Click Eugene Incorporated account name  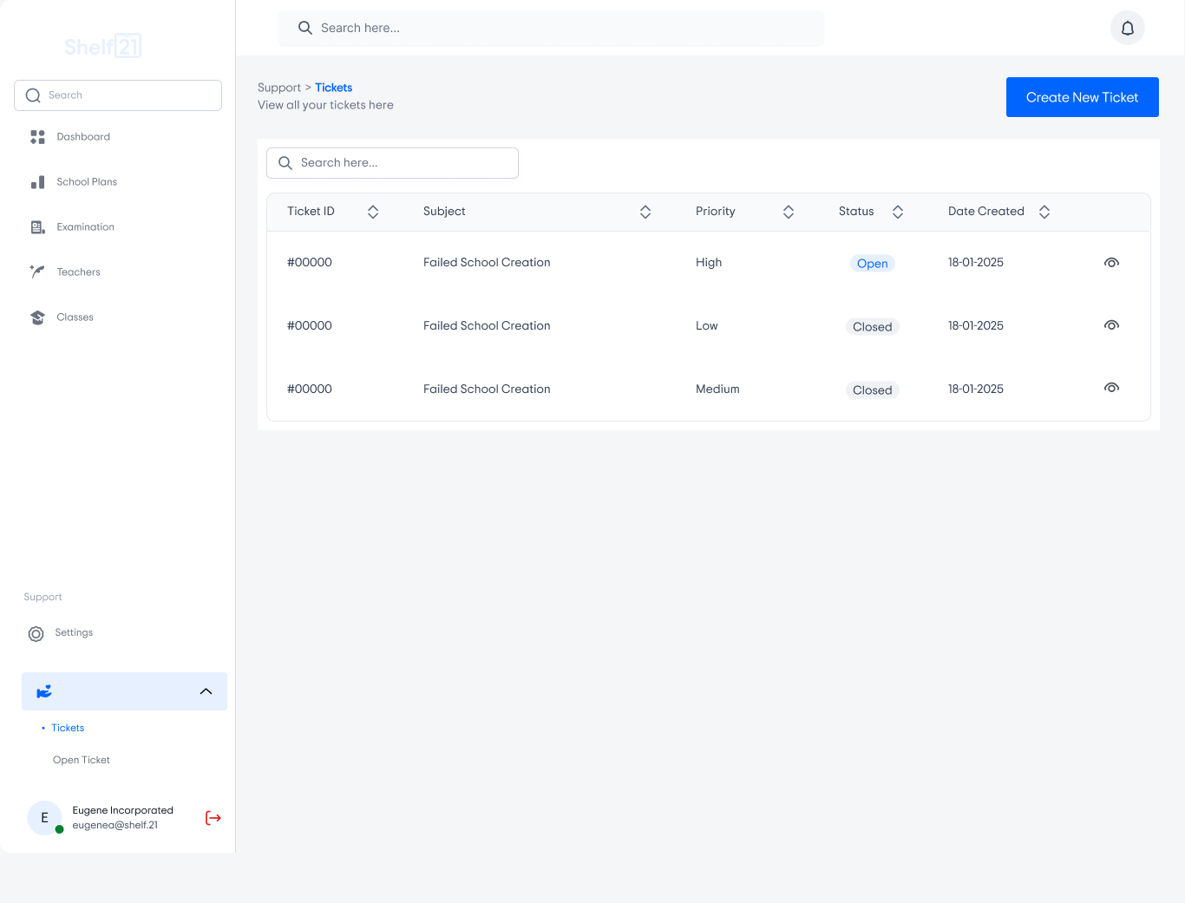(123, 810)
